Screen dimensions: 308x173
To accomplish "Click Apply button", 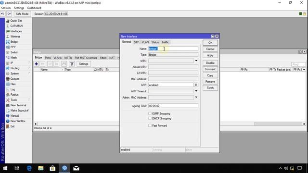I will point(210,55).
